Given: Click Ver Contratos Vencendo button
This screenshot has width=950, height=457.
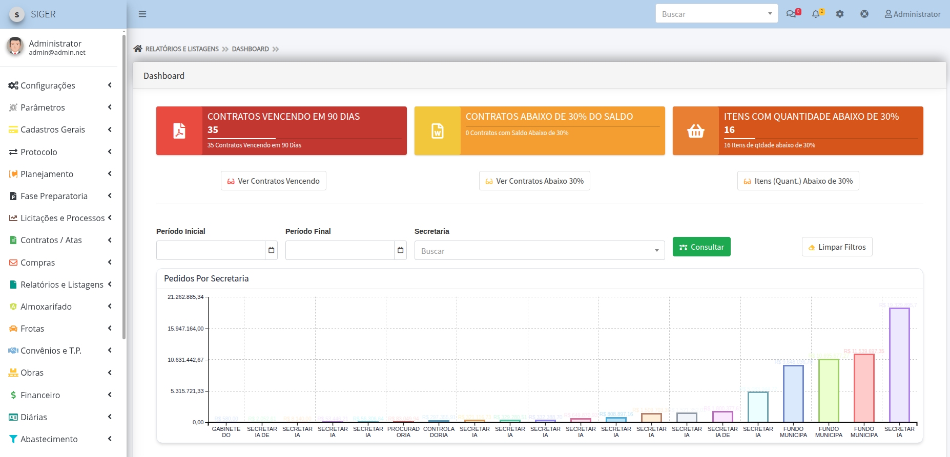Looking at the screenshot, I should click(x=273, y=181).
